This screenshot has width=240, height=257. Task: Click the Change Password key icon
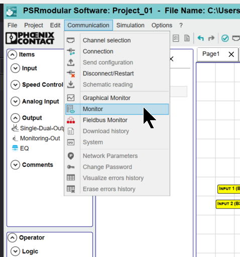tap(71, 167)
